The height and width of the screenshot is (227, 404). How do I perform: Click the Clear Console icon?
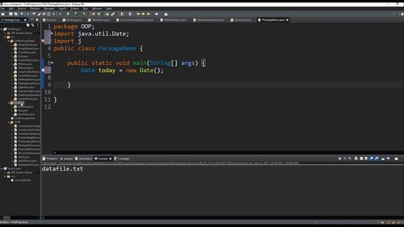[x=356, y=158]
